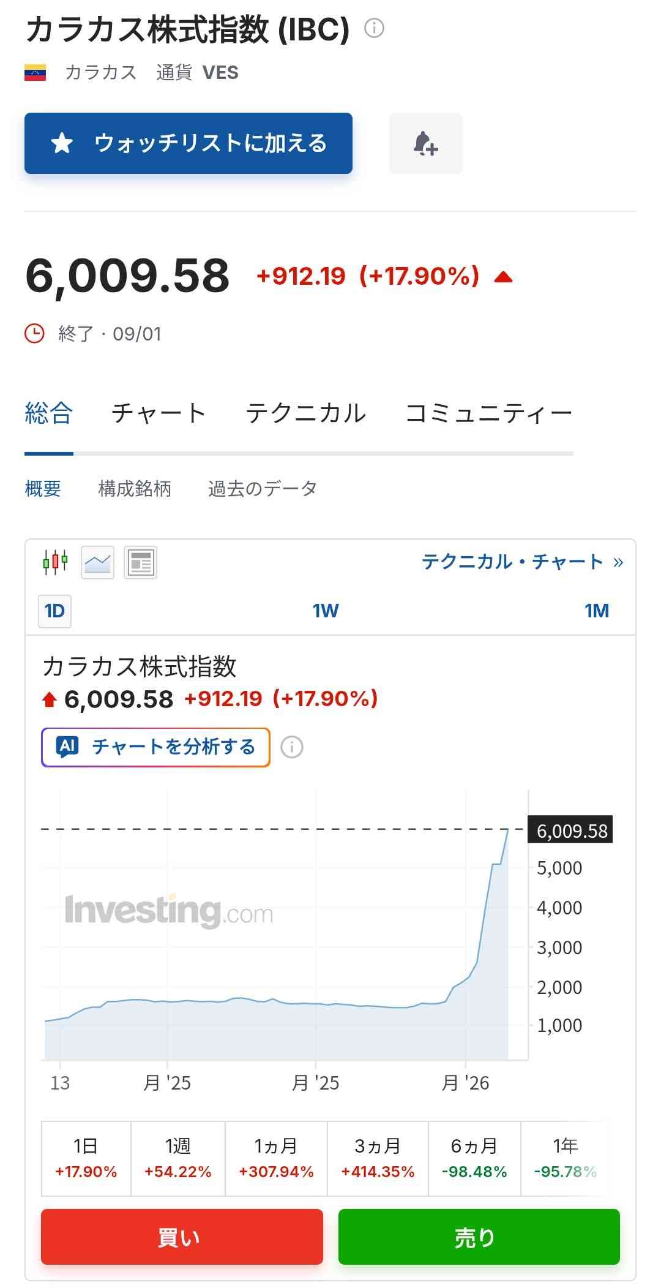Image resolution: width=661 pixels, height=1288 pixels.
Task: Click the star in the watchlist button
Action: [x=62, y=143]
